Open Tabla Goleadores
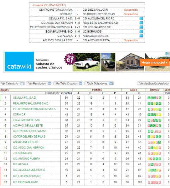 (99, 83)
